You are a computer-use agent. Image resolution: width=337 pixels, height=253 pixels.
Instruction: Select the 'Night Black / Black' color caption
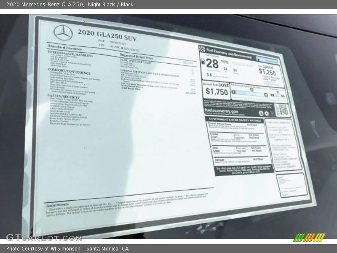point(111,5)
